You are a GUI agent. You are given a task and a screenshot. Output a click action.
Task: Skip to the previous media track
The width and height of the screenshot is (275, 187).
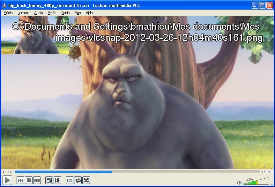tap(20, 180)
